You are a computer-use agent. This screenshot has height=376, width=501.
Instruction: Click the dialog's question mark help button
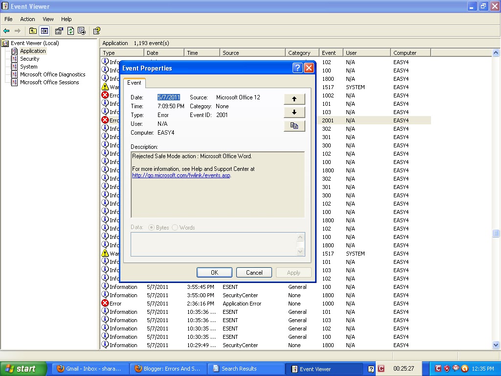click(297, 68)
